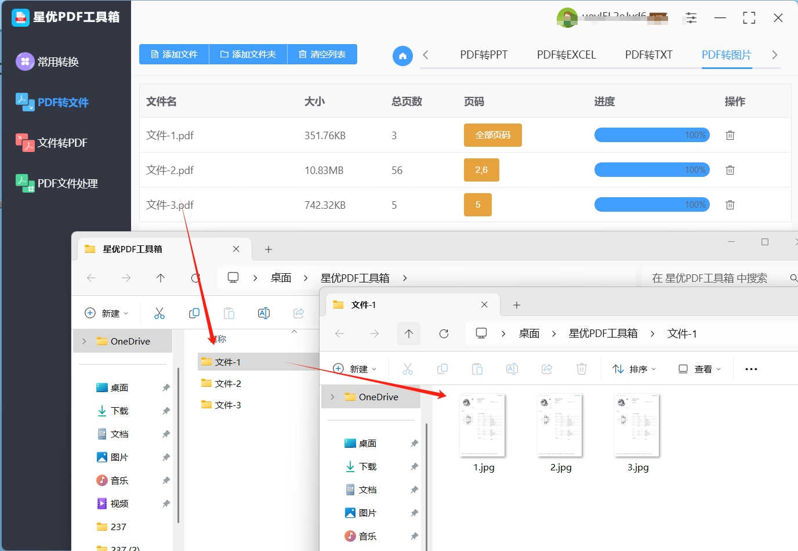Click the home icon in the PDF toolbox
798x551 pixels.
click(402, 56)
